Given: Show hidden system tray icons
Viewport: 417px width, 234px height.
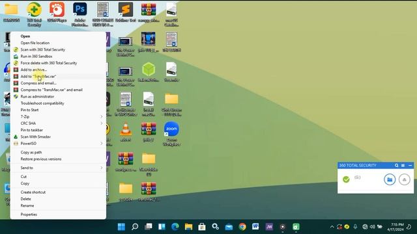Looking at the screenshot, I should [332, 227].
